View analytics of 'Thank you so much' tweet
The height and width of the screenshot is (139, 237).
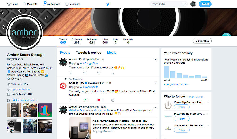pyautogui.click(x=113, y=73)
